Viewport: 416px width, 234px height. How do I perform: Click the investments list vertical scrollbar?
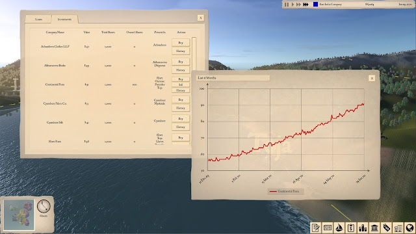pos(194,53)
